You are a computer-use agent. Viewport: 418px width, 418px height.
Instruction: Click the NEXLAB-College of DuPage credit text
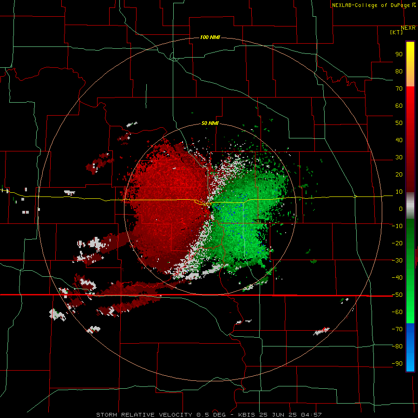pyautogui.click(x=372, y=5)
